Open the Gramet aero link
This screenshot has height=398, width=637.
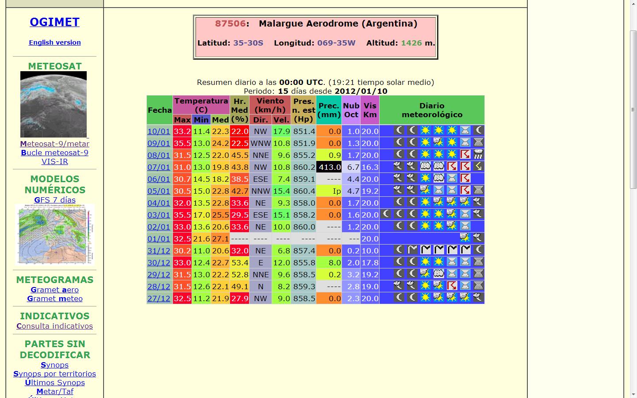click(55, 290)
